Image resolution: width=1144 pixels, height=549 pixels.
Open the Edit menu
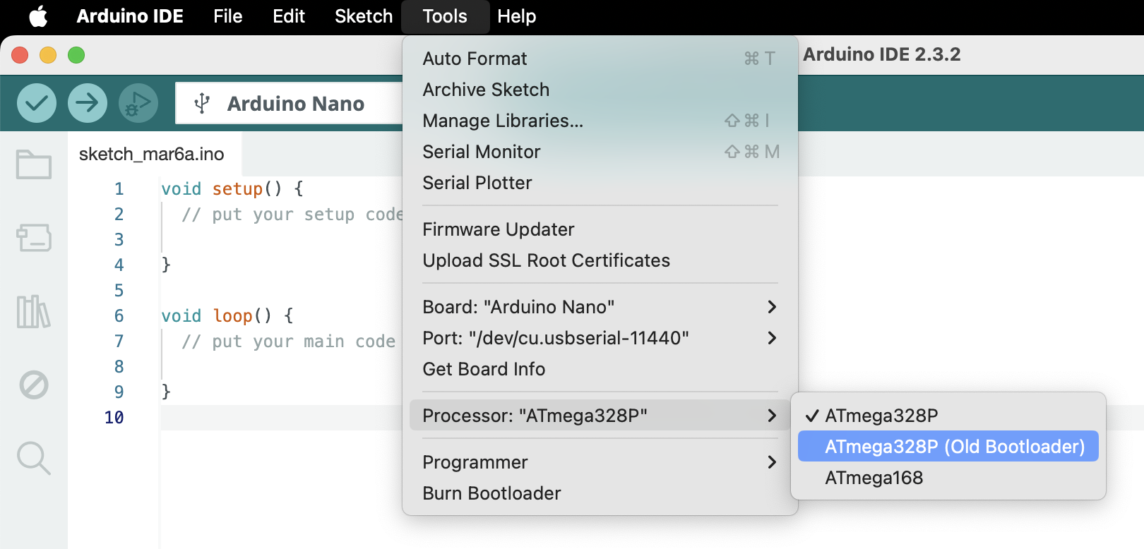point(289,16)
